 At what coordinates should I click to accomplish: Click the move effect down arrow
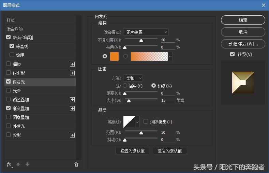click(x=27, y=164)
